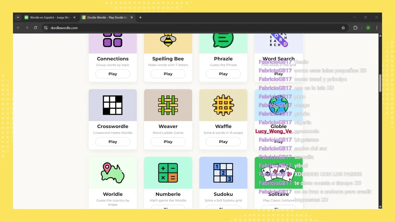
Task: Click the Word Search grid icon
Action: coord(279,40)
